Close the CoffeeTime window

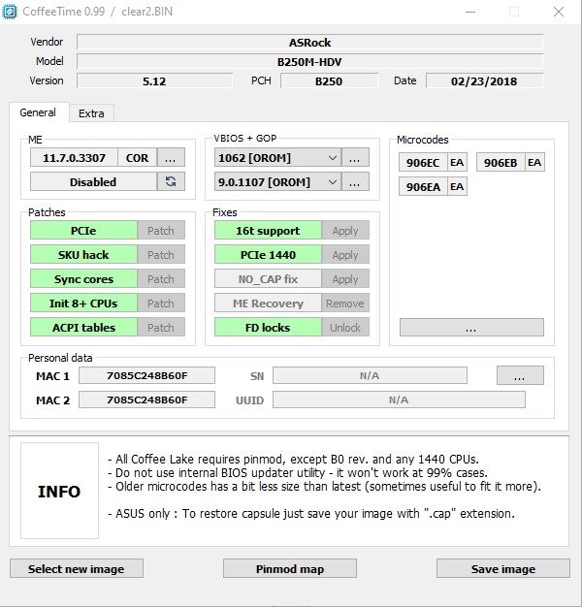point(559,12)
